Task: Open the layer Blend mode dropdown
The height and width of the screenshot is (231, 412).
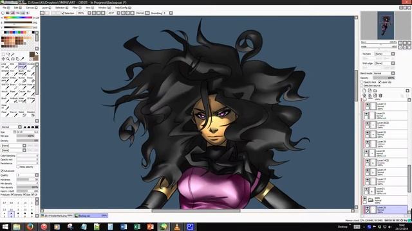Action: [x=393, y=73]
